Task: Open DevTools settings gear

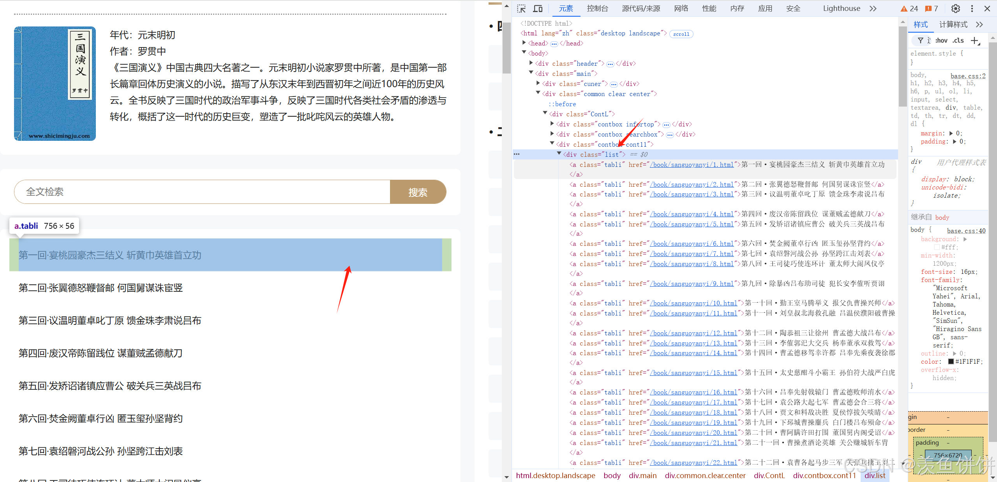Action: click(x=955, y=9)
